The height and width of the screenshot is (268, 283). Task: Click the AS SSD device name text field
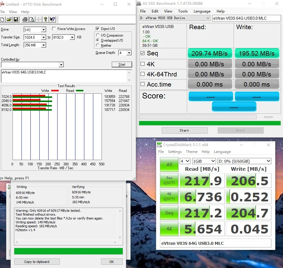pos(247,18)
